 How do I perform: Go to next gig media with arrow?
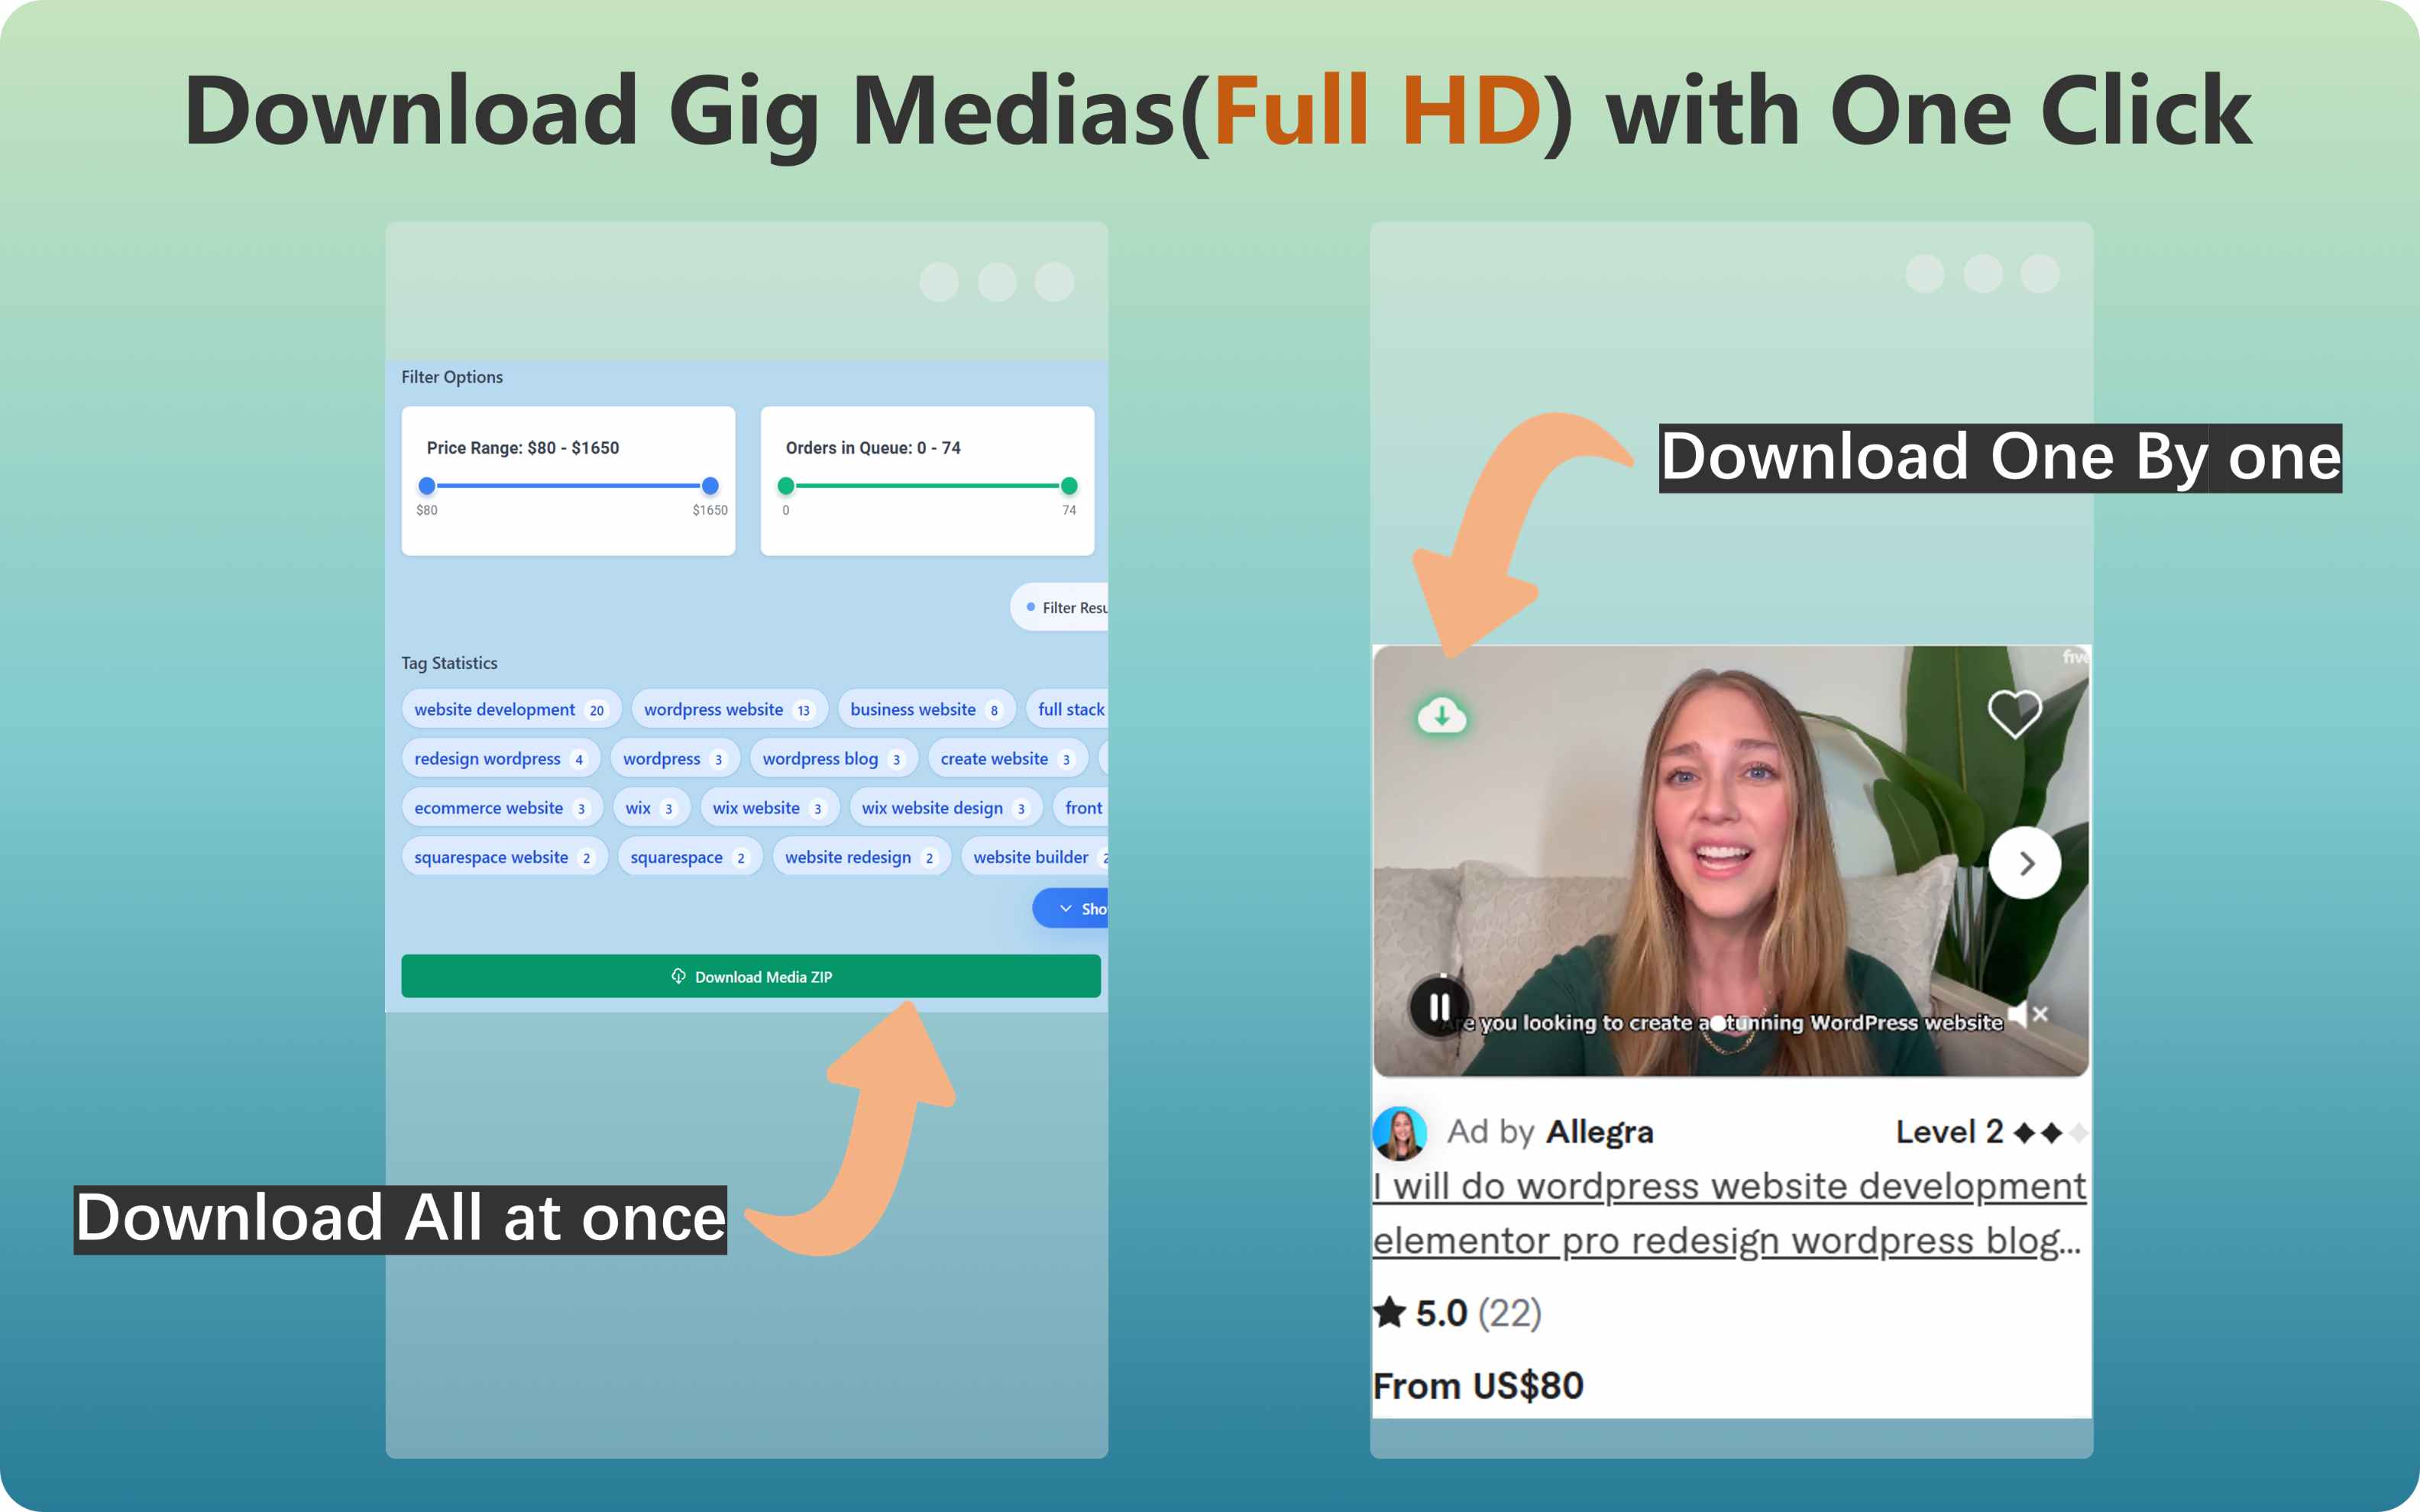point(2025,863)
